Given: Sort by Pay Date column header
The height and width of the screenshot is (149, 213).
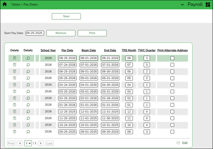Looking at the screenshot, I should point(67,50).
